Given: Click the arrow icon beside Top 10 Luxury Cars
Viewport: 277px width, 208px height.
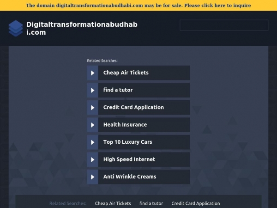Looking at the screenshot, I should coord(93,142).
